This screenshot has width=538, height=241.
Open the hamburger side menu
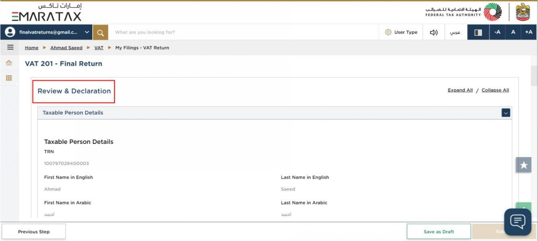tap(10, 48)
